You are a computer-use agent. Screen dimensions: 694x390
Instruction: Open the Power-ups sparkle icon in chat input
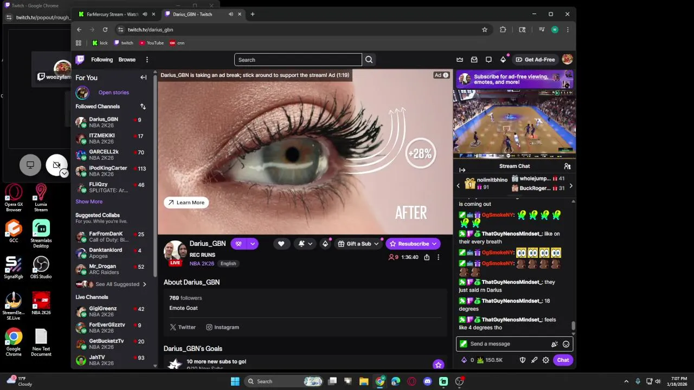click(x=554, y=344)
